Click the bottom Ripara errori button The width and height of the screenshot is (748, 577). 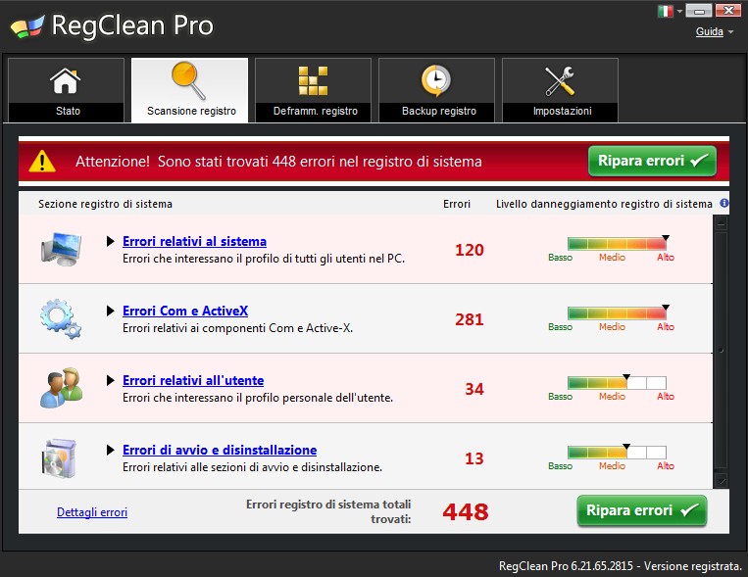(x=641, y=510)
